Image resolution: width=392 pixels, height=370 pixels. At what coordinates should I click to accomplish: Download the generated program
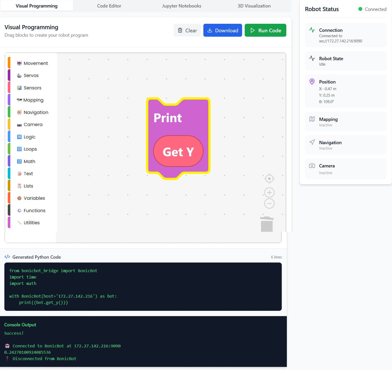click(222, 30)
